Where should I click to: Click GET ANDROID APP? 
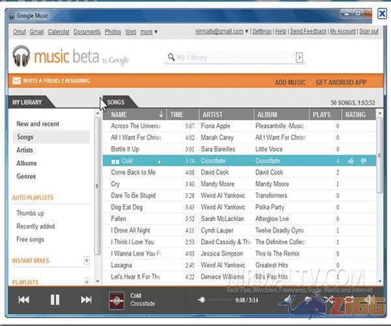[x=341, y=82]
